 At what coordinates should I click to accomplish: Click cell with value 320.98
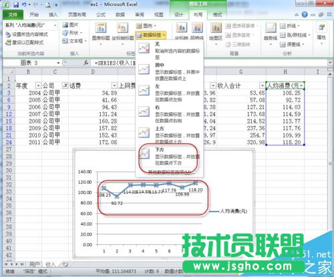(x=241, y=142)
